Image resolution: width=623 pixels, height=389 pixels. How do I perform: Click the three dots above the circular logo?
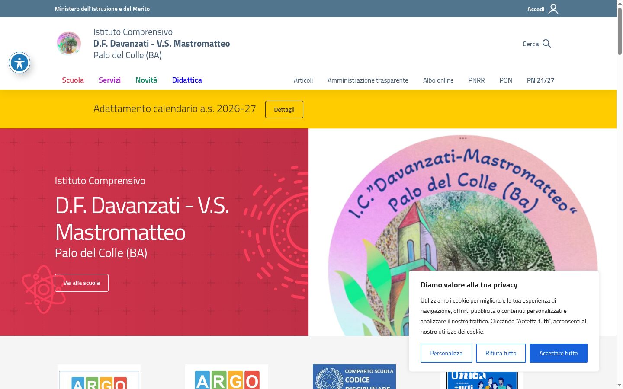[x=463, y=138]
